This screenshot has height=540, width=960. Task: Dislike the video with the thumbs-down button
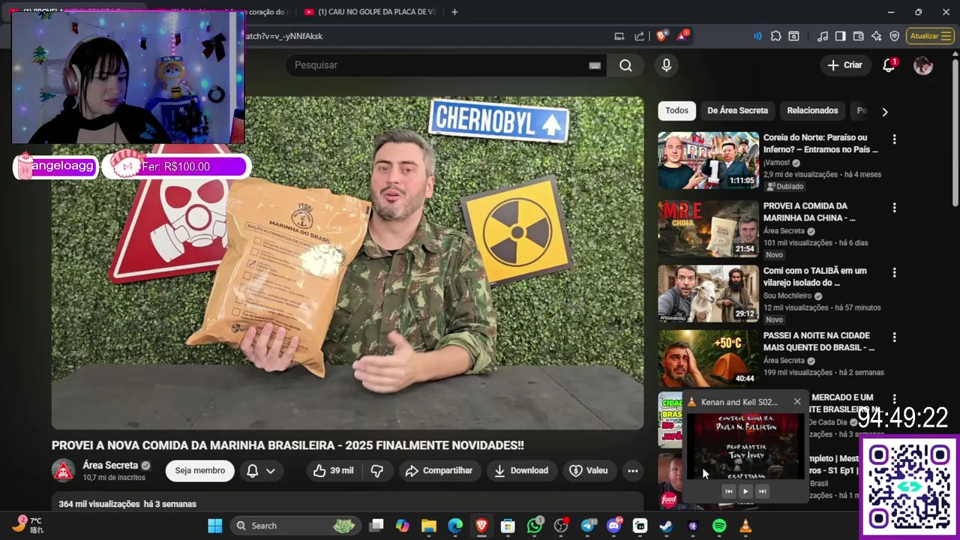pyautogui.click(x=377, y=471)
